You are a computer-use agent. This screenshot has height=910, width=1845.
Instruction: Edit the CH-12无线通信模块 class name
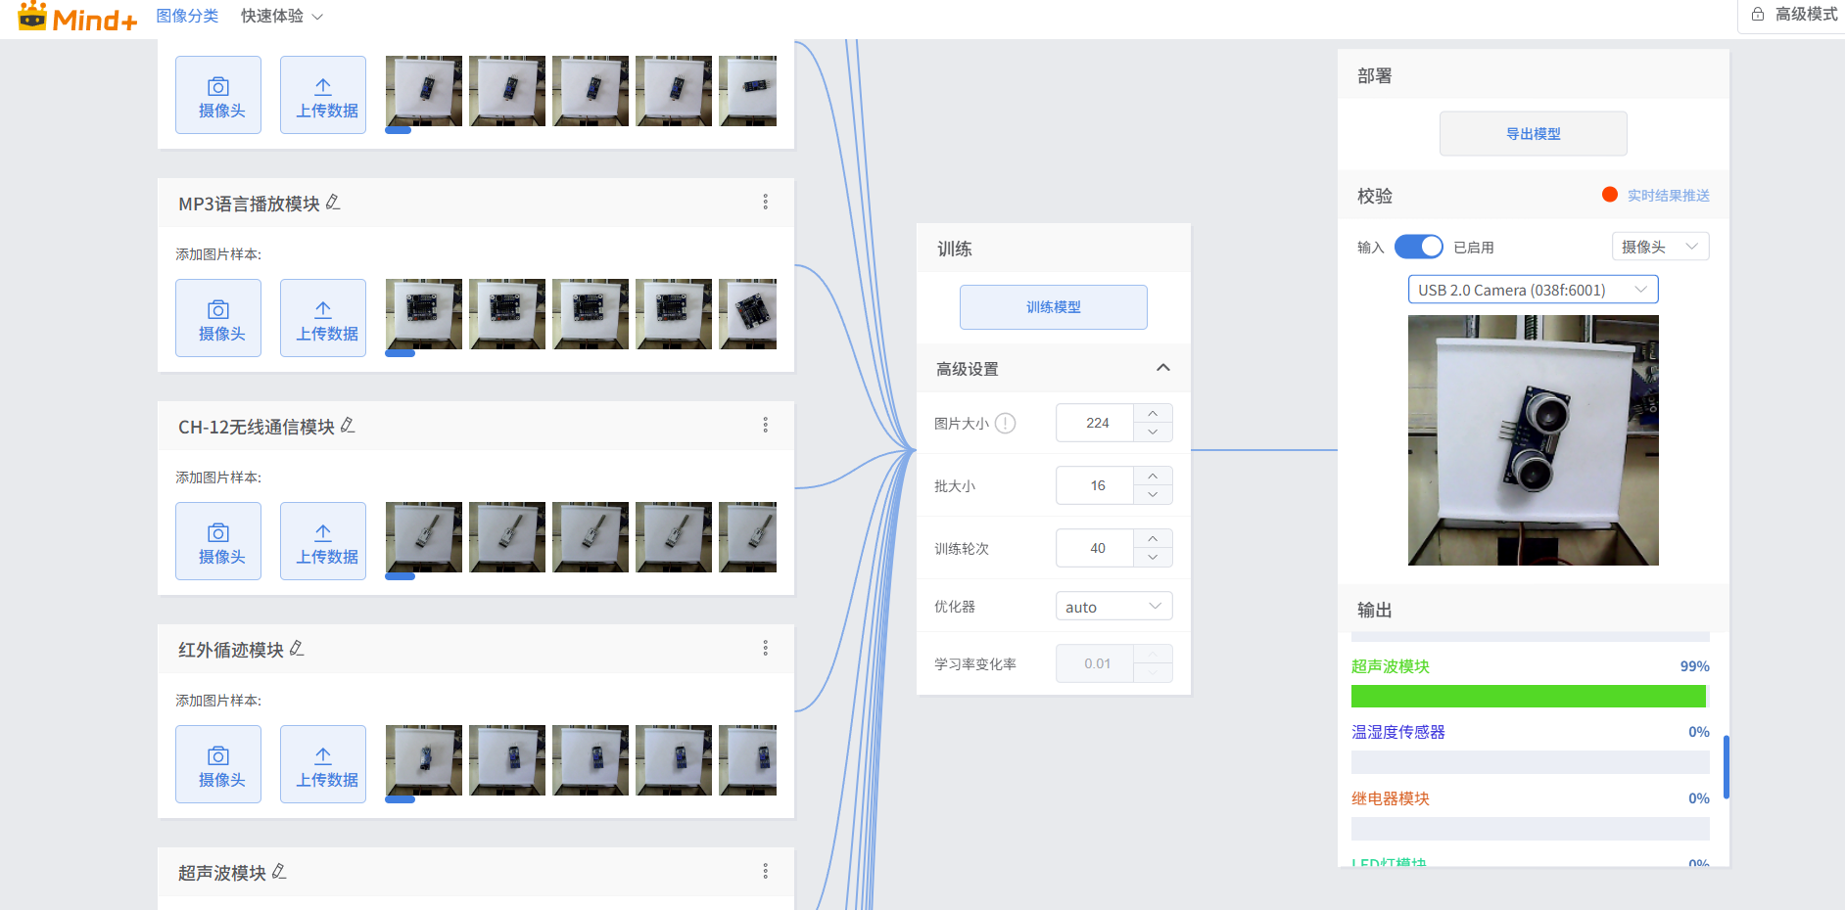point(348,426)
